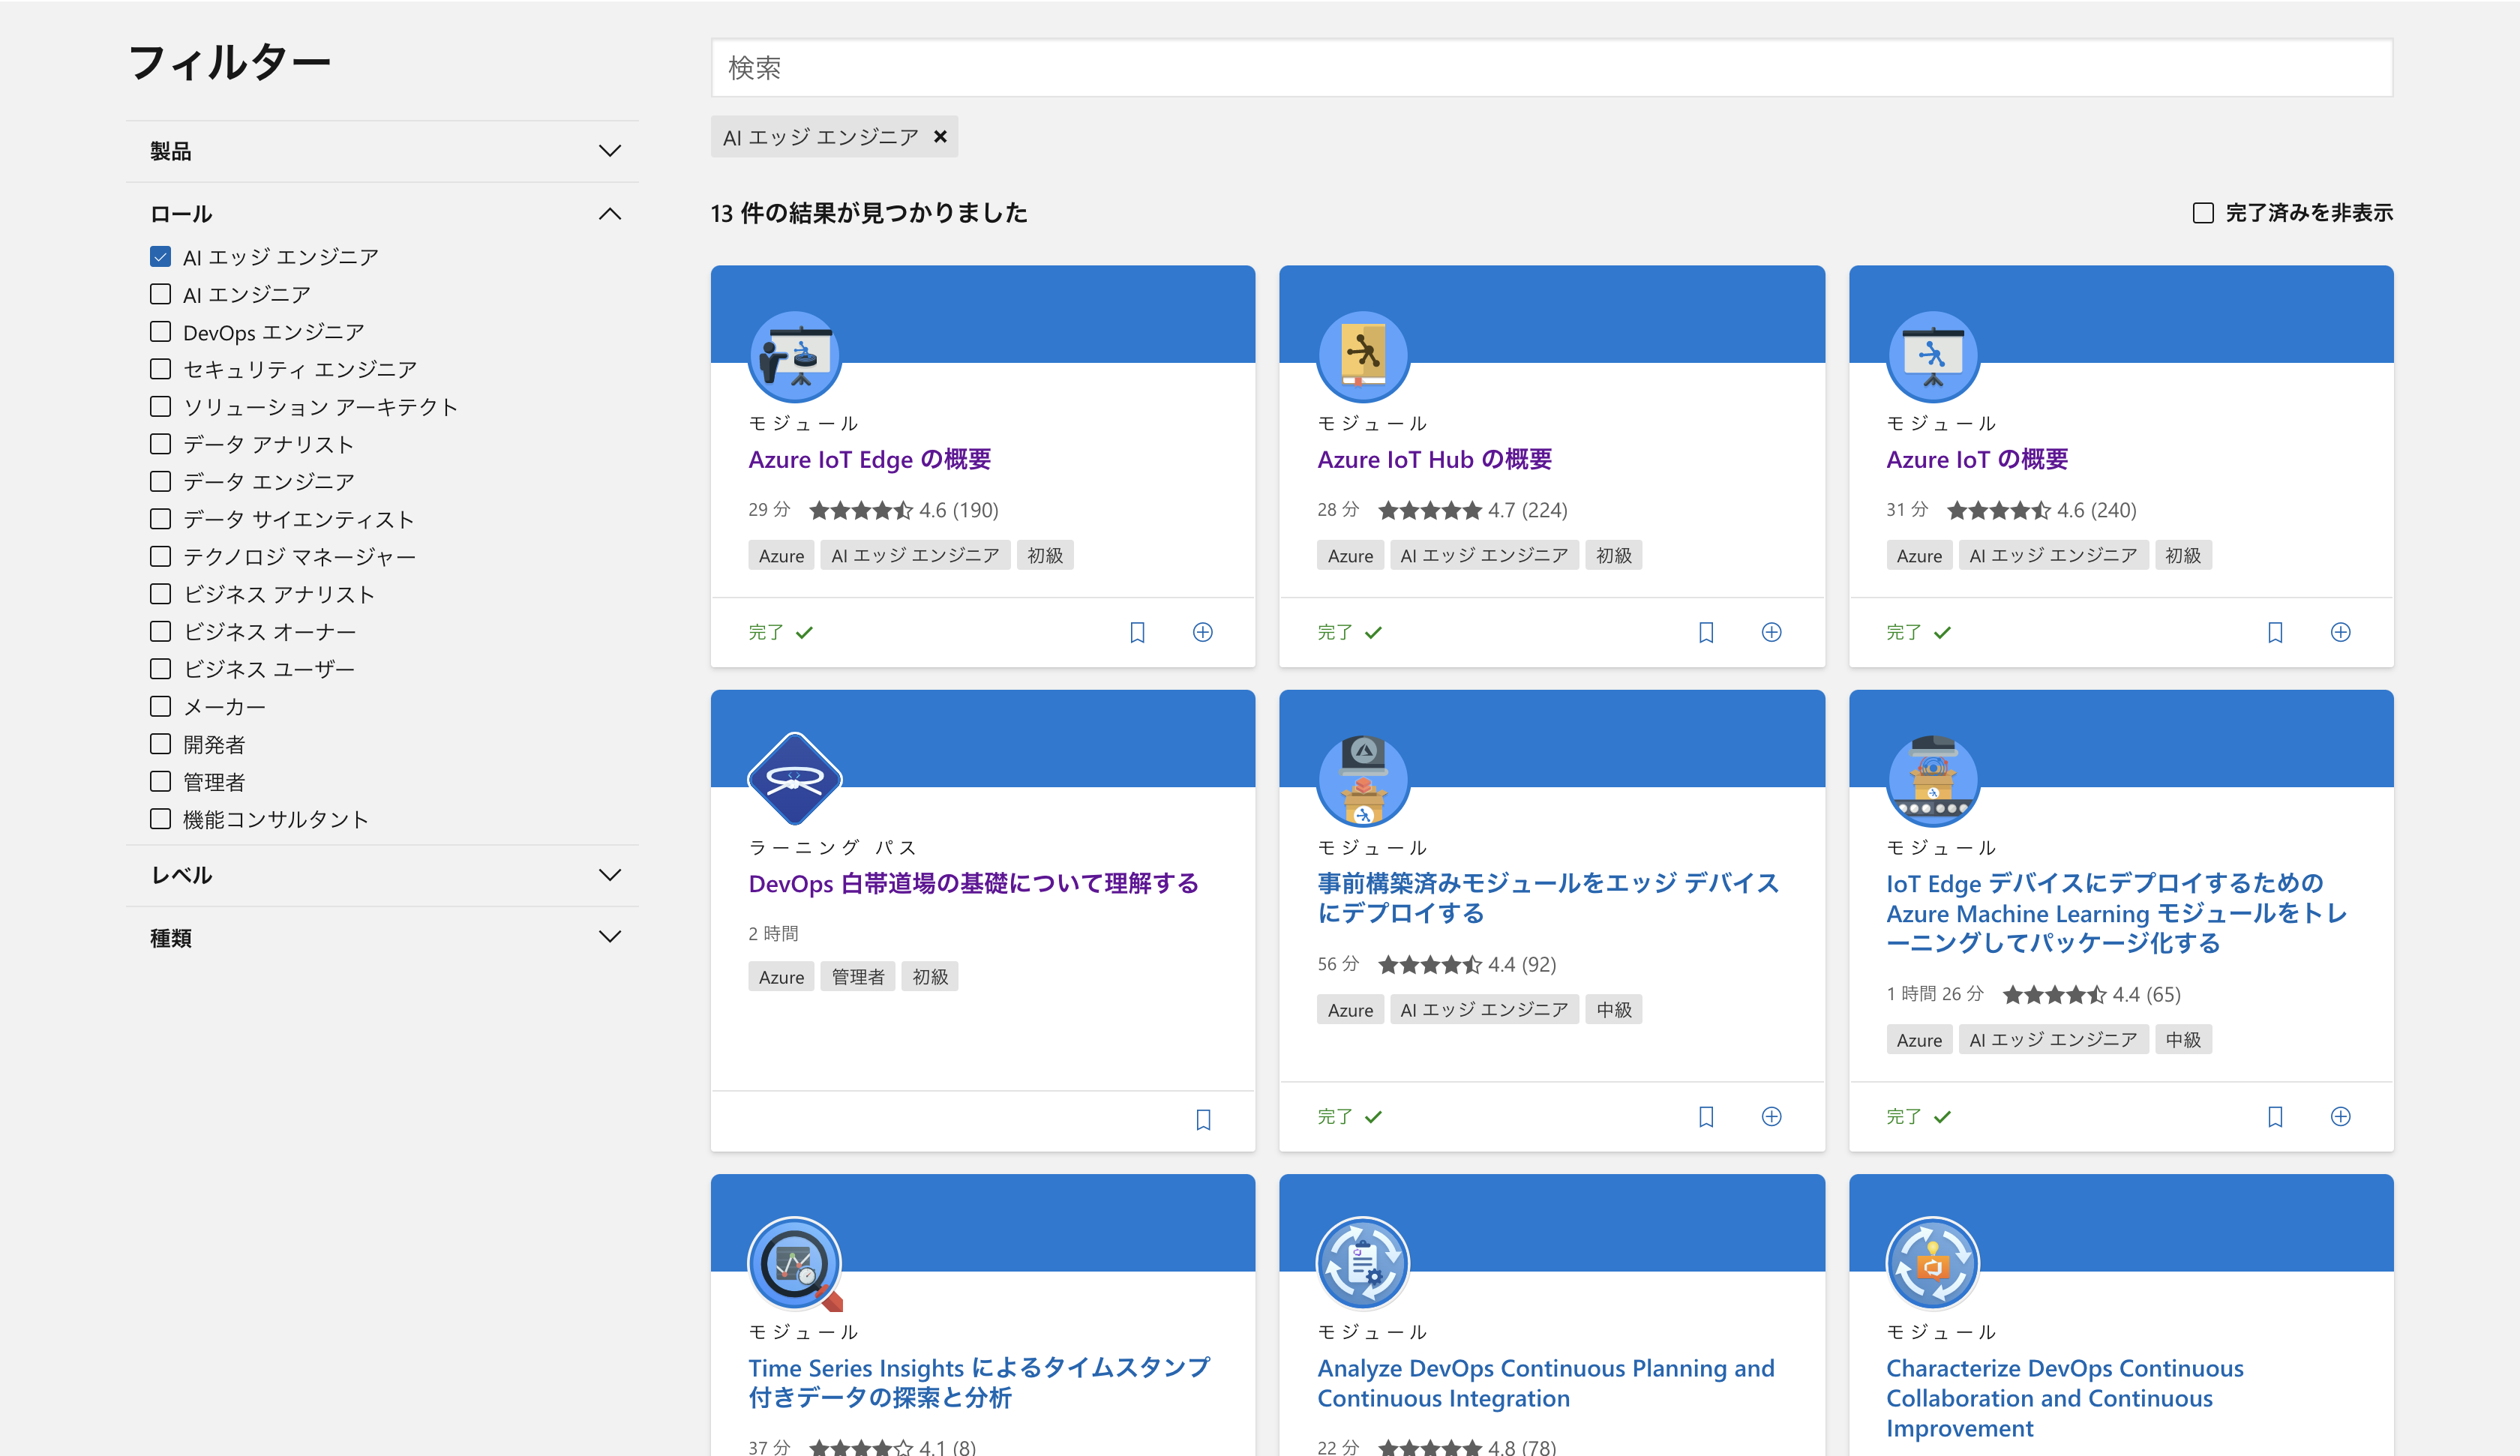This screenshot has width=2520, height=1456.
Task: Open 事前構築済みモジュールをエッジ デバイスにデプロイする link
Action: [1547, 898]
